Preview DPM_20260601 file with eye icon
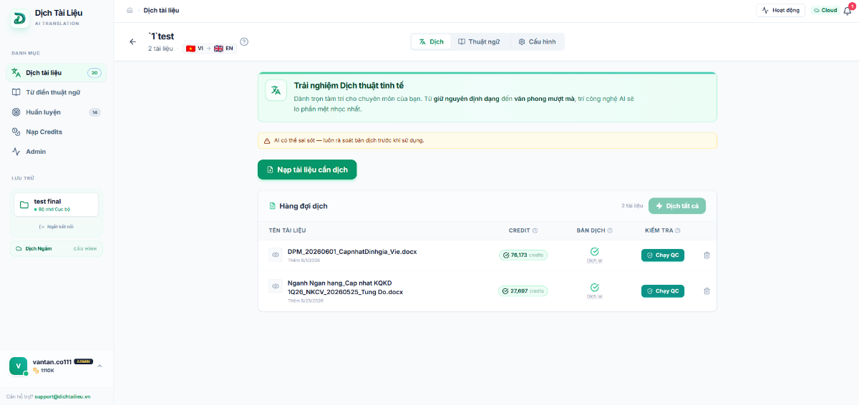This screenshot has width=859, height=405. 276,255
